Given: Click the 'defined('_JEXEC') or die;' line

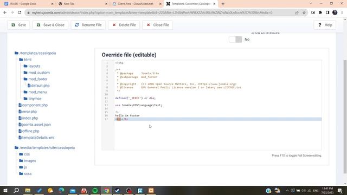Looking at the screenshot, I should [135, 98].
